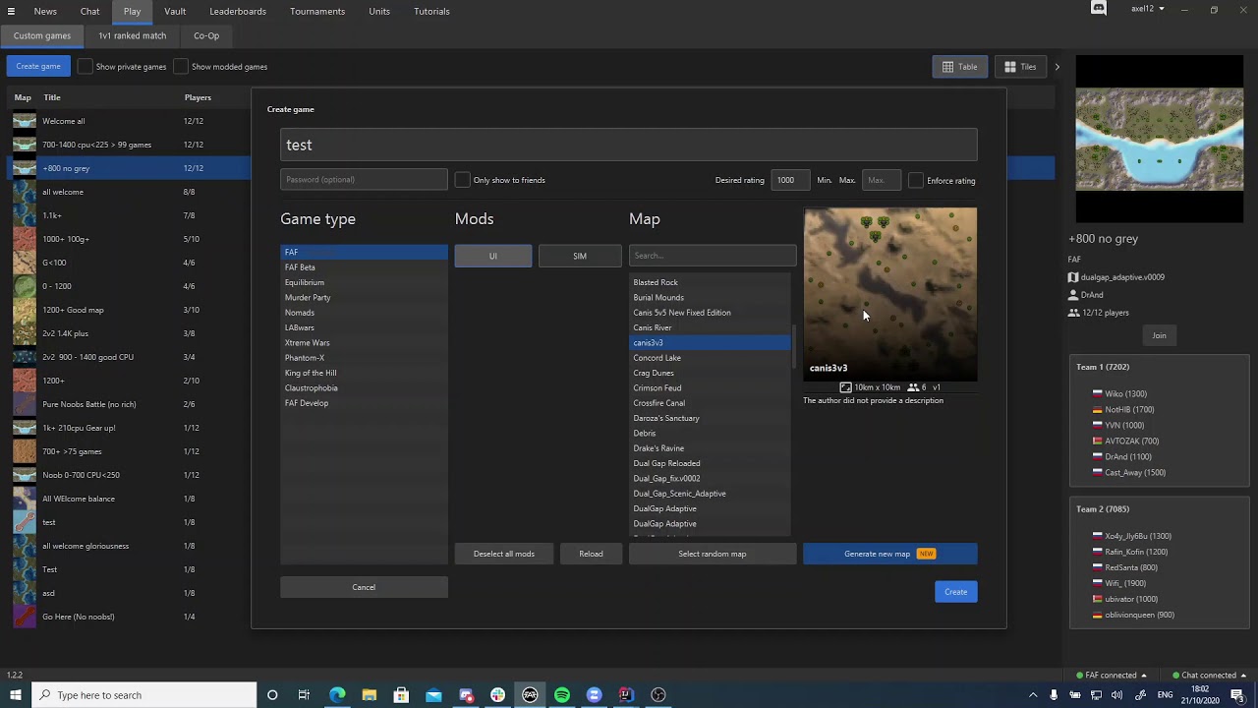
Task: Switch game list to Tiles view
Action: pos(1020,67)
